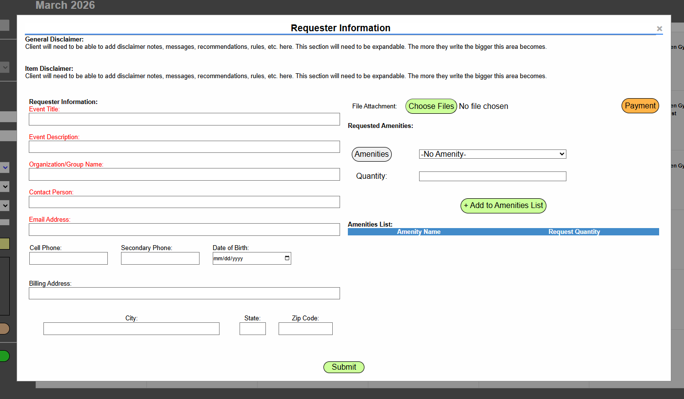Open the Date of Birth calendar picker
This screenshot has width=684, height=399.
pos(287,258)
